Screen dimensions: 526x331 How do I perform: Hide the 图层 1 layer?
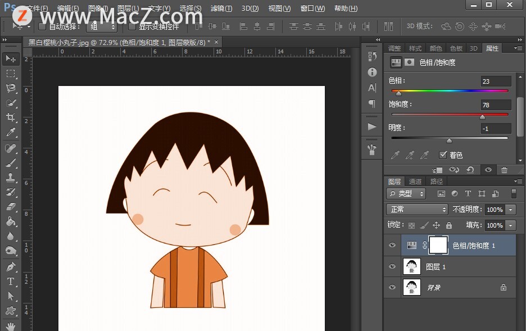[392, 266]
